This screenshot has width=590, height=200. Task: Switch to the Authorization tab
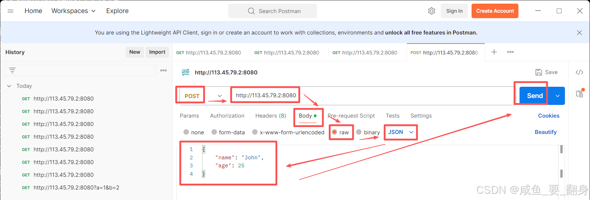[x=227, y=116]
